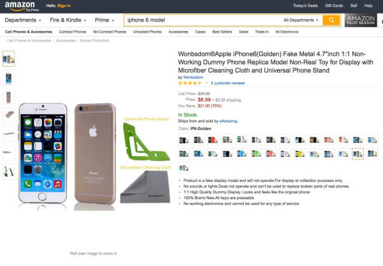
Task: Select the single swatch in the third row
Action: click(184, 168)
